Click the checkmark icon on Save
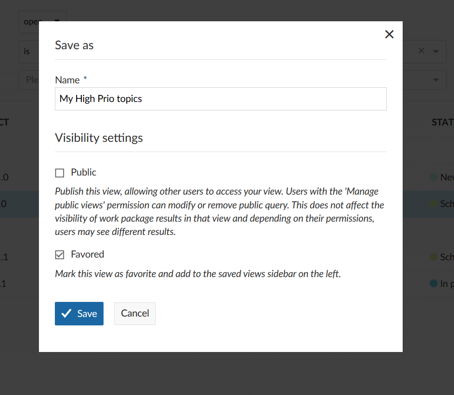 point(66,314)
